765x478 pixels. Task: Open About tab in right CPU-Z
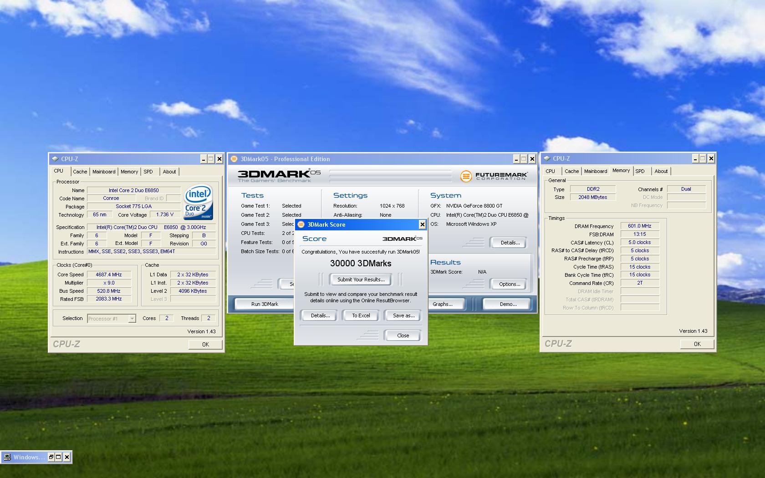[x=661, y=171]
